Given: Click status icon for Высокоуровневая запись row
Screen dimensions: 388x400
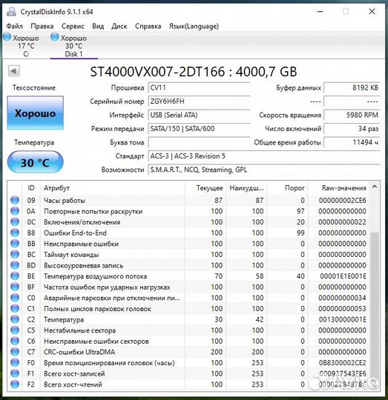Looking at the screenshot, I should 15,265.
